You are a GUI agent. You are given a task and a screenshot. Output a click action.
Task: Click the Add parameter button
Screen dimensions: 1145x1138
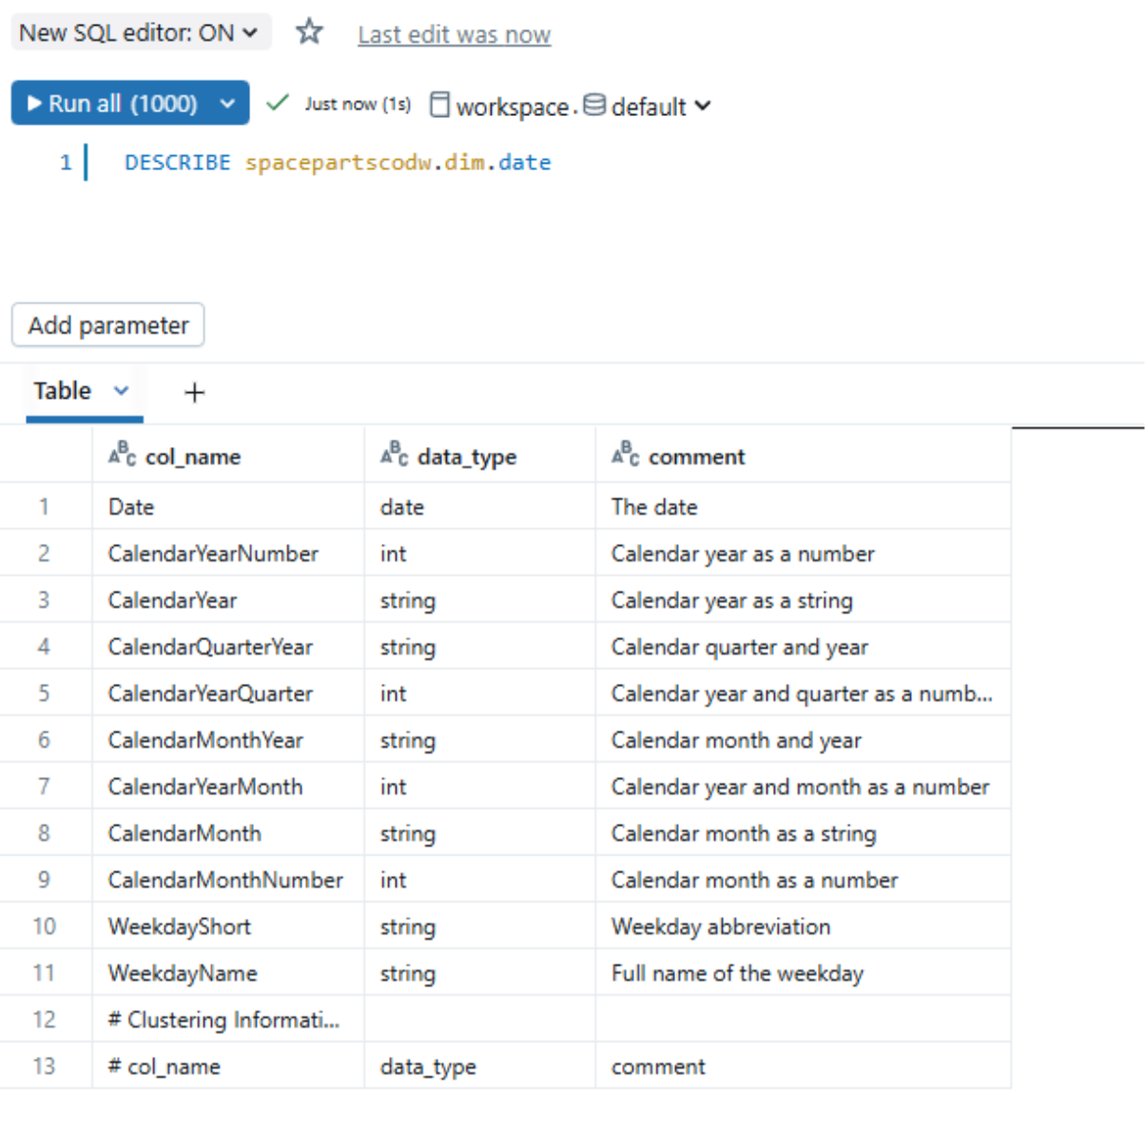tap(107, 324)
